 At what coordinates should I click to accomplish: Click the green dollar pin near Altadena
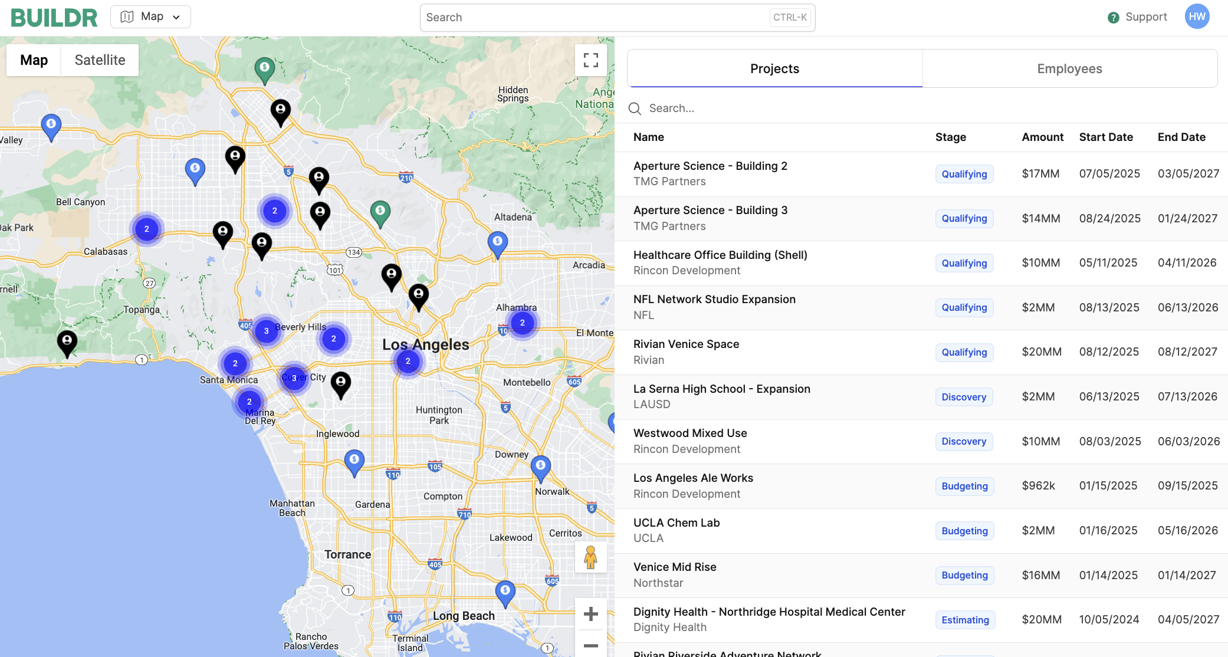coord(380,213)
